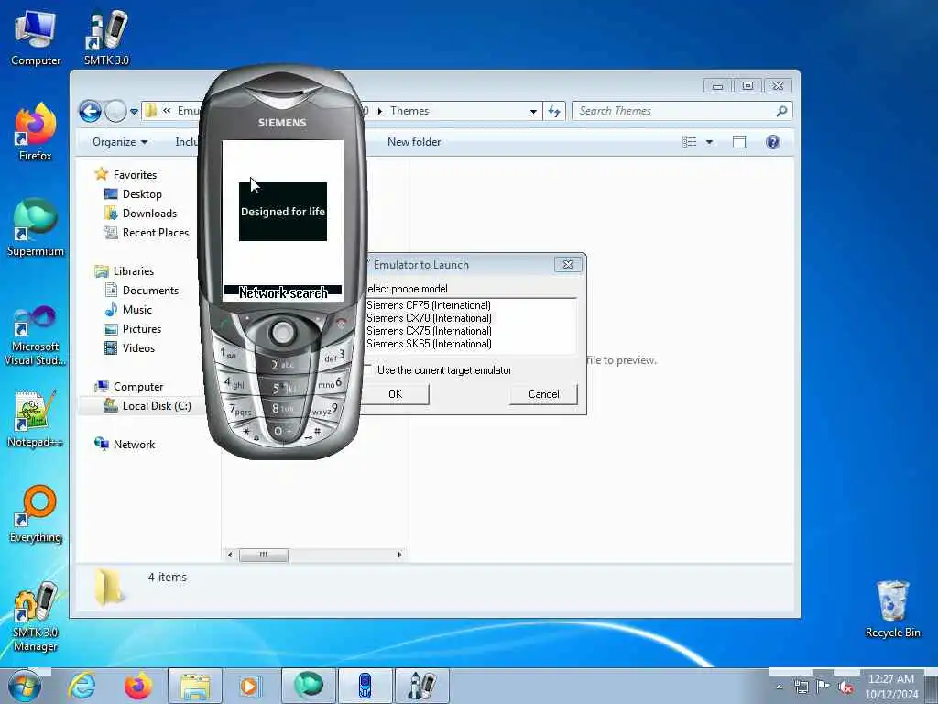Select Siemens CX75 (International) model

pyautogui.click(x=429, y=331)
